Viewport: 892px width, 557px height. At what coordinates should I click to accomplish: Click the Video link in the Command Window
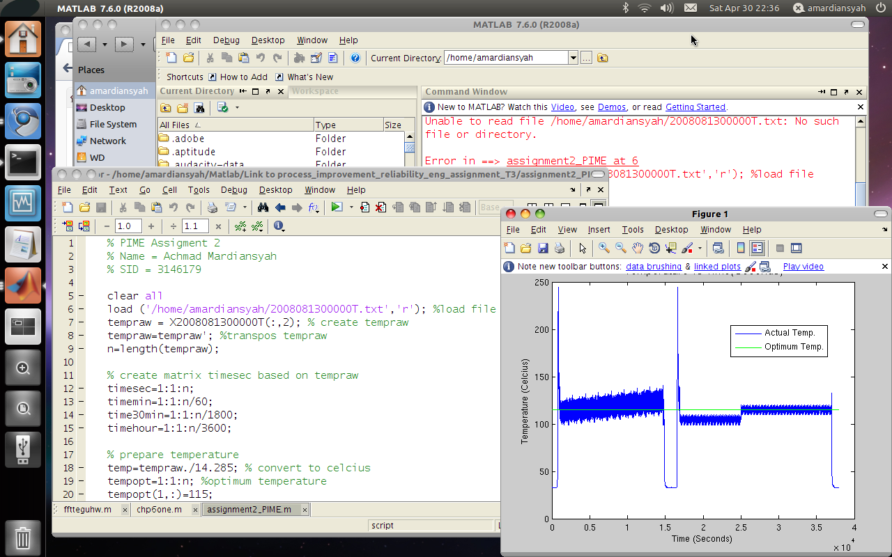point(563,107)
